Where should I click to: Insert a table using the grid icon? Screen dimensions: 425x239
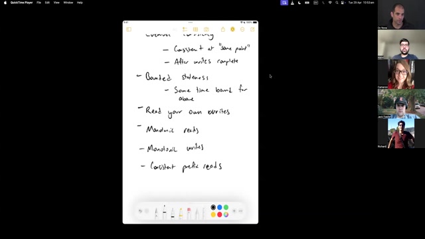tap(195, 29)
